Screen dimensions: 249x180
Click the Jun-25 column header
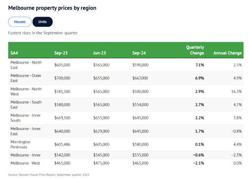100,53
